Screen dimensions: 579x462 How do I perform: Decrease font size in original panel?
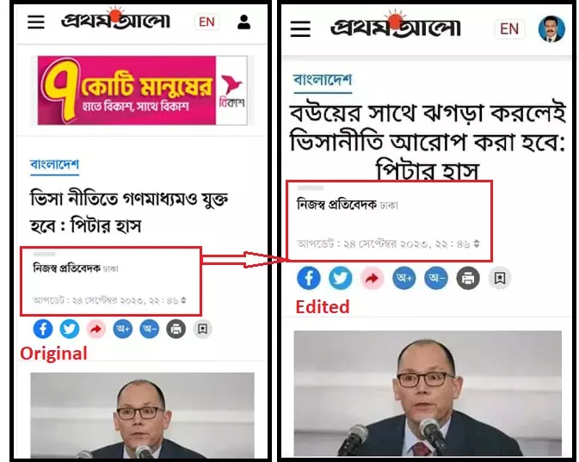(149, 329)
